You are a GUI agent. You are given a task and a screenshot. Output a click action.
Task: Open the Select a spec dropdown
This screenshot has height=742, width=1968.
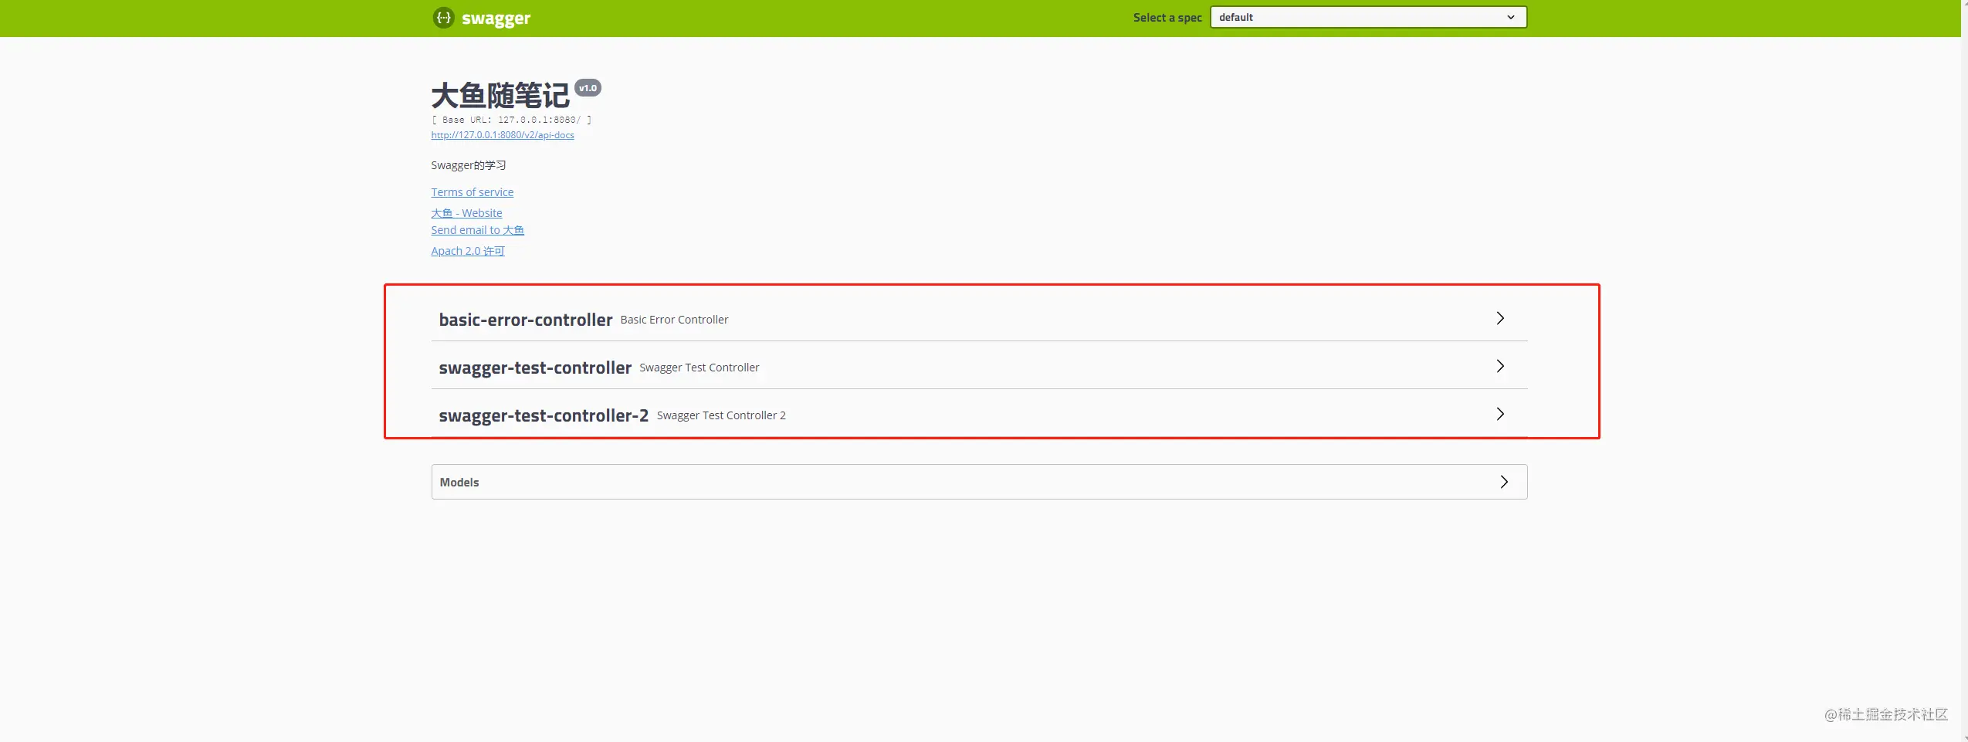(x=1368, y=18)
